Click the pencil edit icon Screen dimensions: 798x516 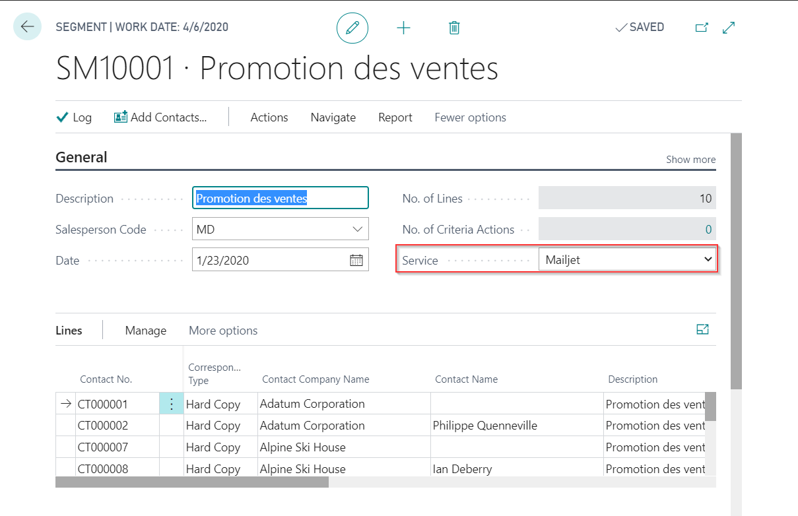tap(352, 28)
